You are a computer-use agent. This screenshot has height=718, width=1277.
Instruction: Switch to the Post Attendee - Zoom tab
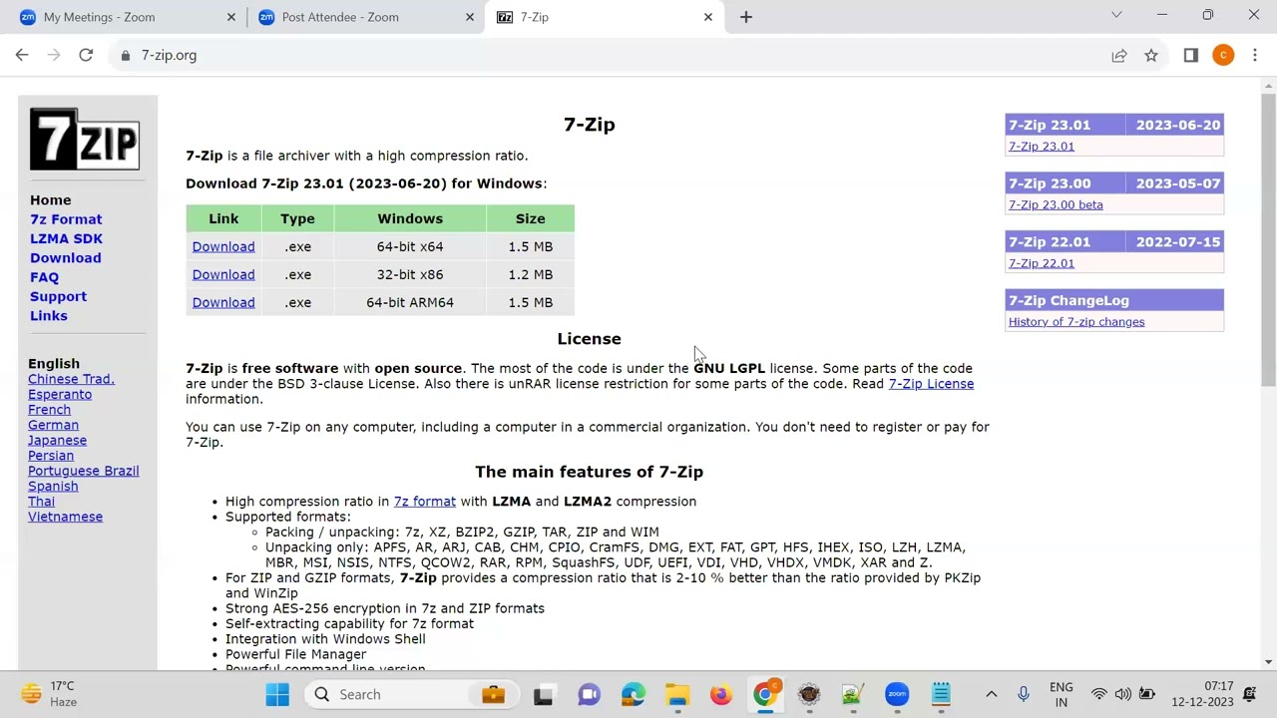pos(365,17)
